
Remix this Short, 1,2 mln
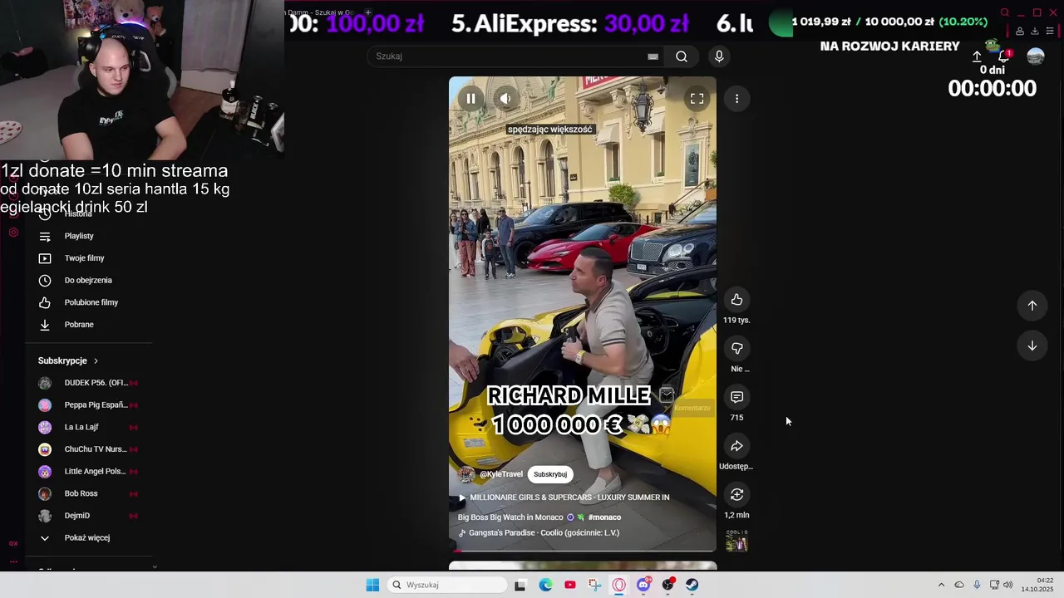coord(736,495)
